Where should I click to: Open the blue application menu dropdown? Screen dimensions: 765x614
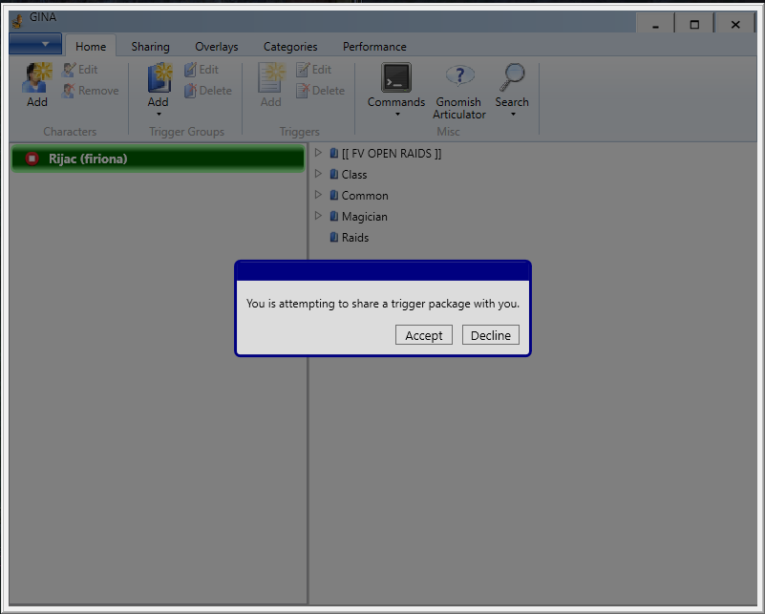(x=35, y=44)
